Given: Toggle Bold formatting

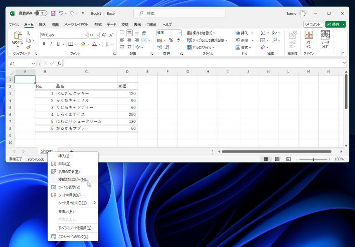Looking at the screenshot, I should coord(44,44).
